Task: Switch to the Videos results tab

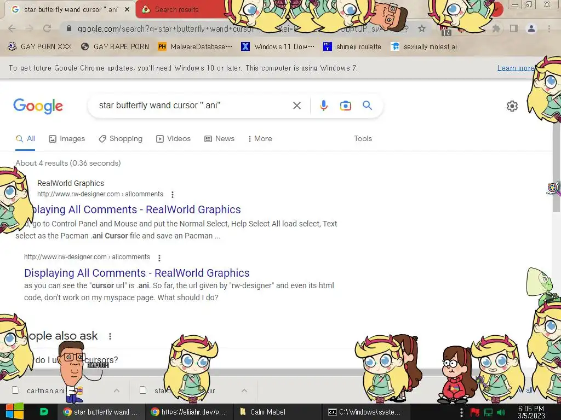Action: coord(174,138)
